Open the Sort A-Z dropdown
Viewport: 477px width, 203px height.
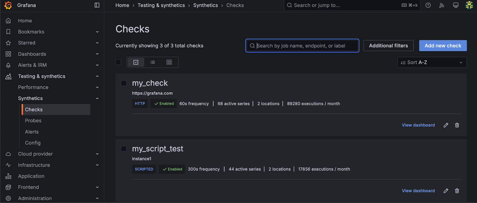coord(432,62)
